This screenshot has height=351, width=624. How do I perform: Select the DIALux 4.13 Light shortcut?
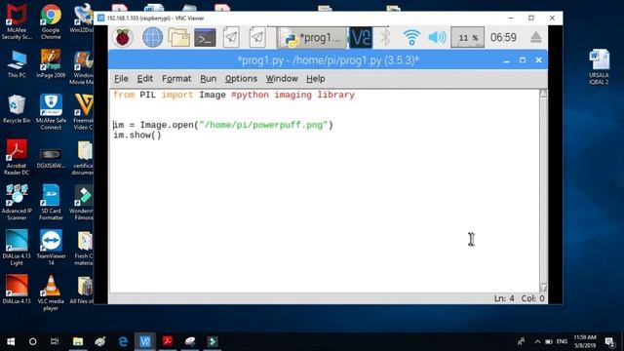(x=17, y=248)
